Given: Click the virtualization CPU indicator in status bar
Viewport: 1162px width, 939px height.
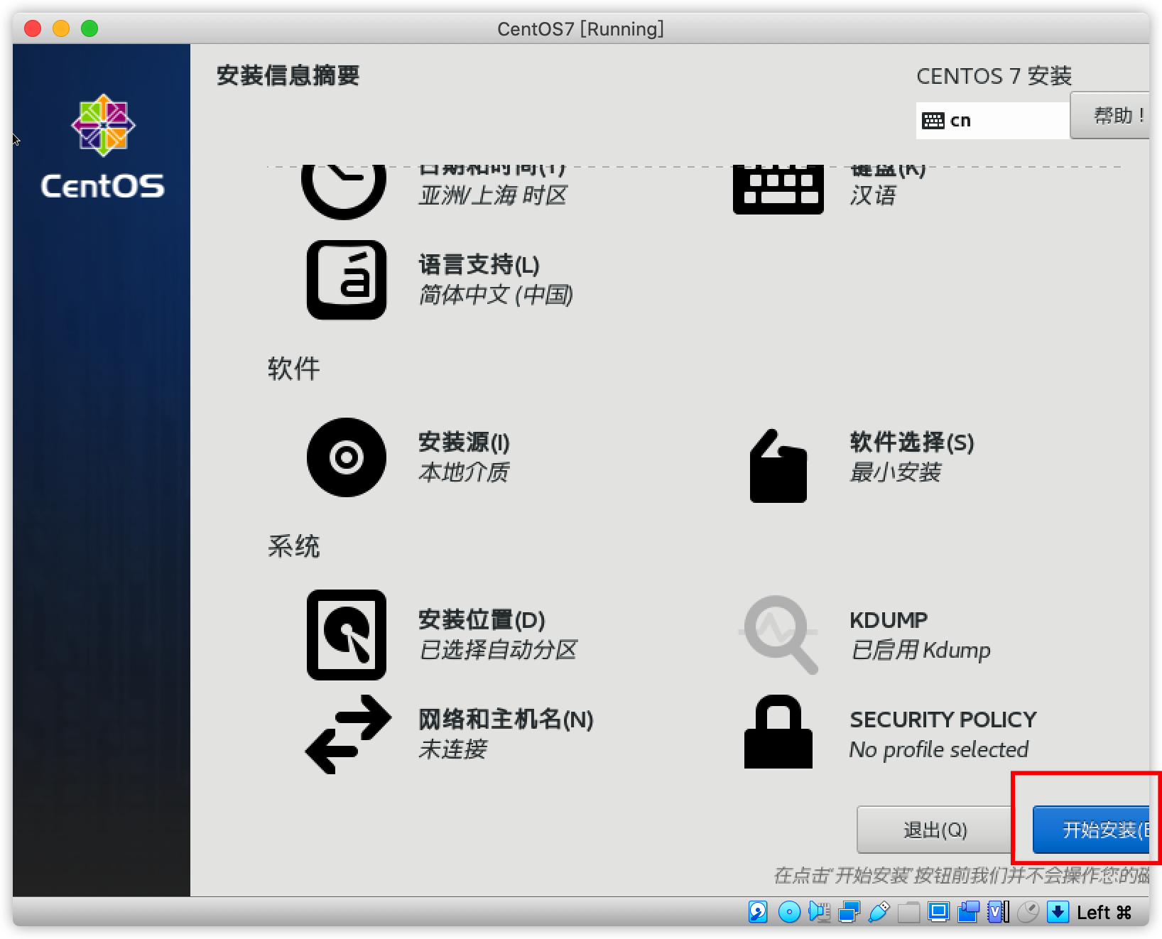Looking at the screenshot, I should tap(998, 912).
